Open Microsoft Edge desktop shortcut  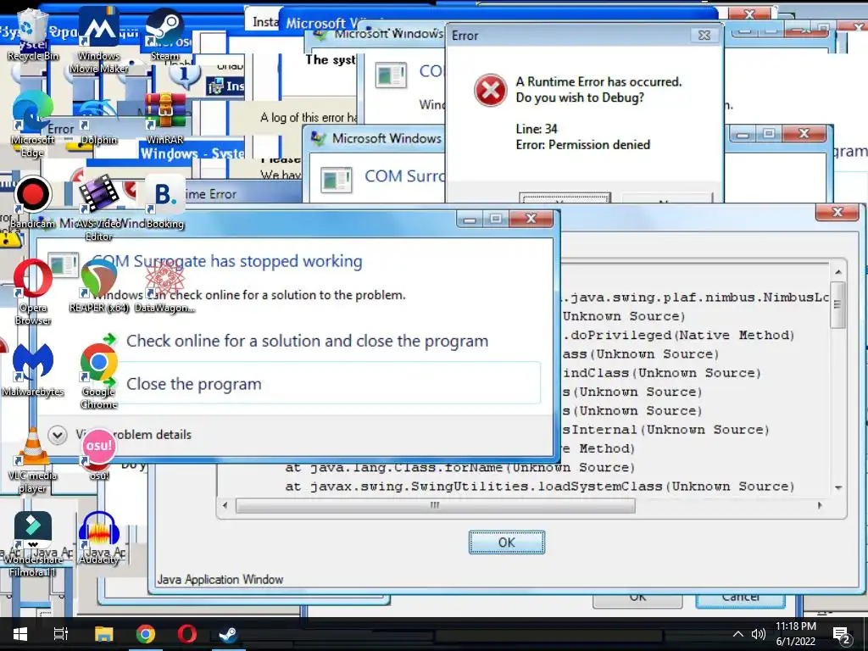pos(33,123)
